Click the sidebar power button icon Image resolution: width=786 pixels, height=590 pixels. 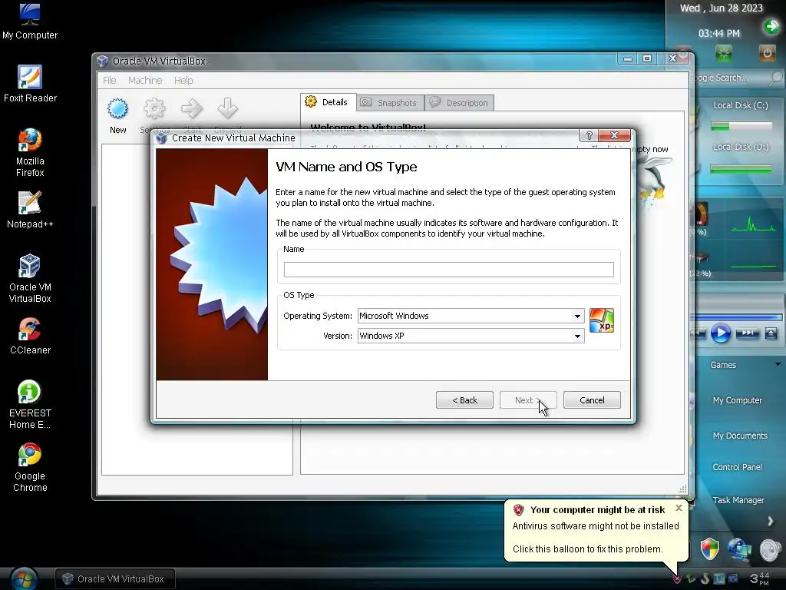(x=767, y=53)
